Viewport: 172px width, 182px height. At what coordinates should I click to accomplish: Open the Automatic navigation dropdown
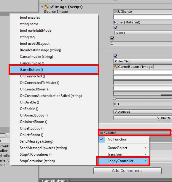(x=143, y=112)
